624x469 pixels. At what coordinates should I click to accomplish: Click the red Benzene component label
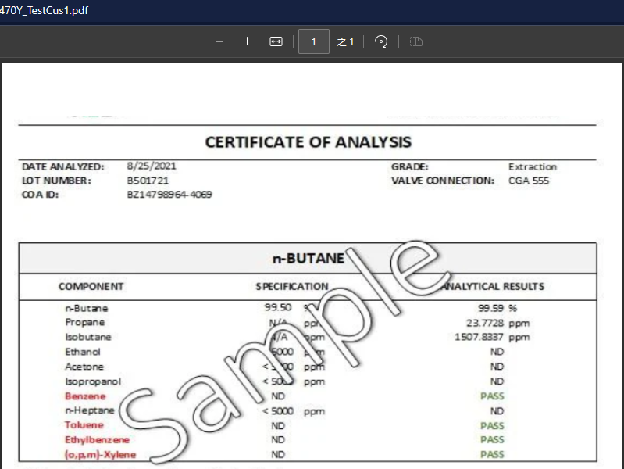(84, 396)
